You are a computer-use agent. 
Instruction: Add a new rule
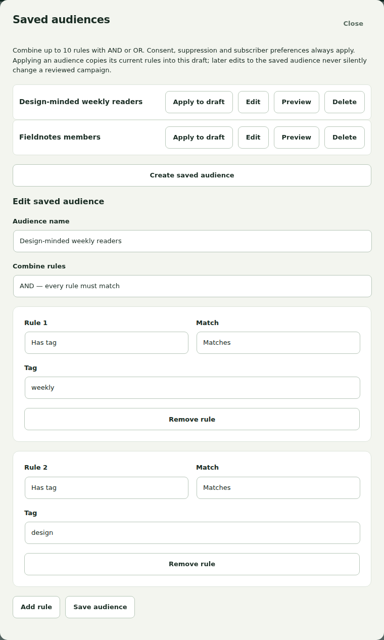pos(36,607)
